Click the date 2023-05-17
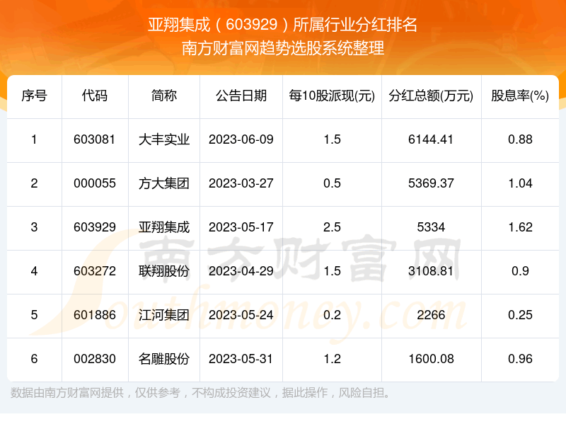Viewport: 566px width, 429px height. tap(241, 227)
